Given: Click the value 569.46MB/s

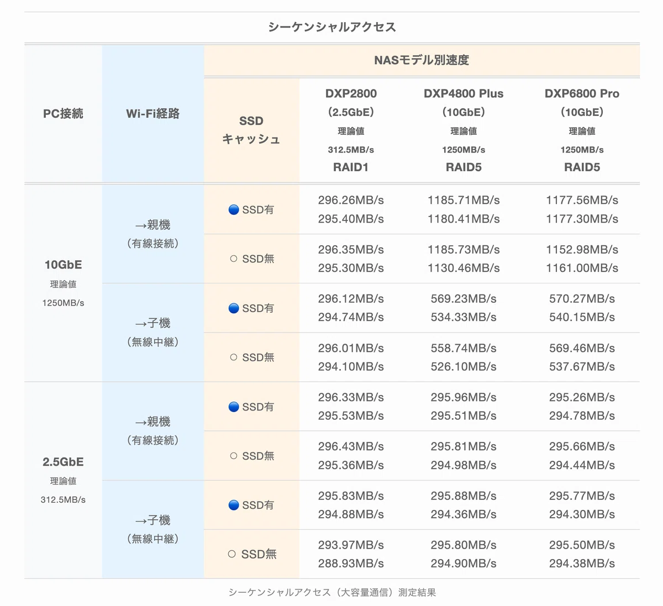Looking at the screenshot, I should coord(582,348).
